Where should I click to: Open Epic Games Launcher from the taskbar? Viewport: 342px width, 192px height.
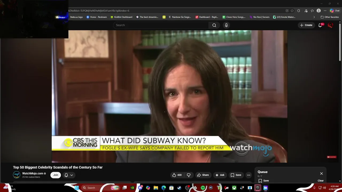(x=258, y=188)
